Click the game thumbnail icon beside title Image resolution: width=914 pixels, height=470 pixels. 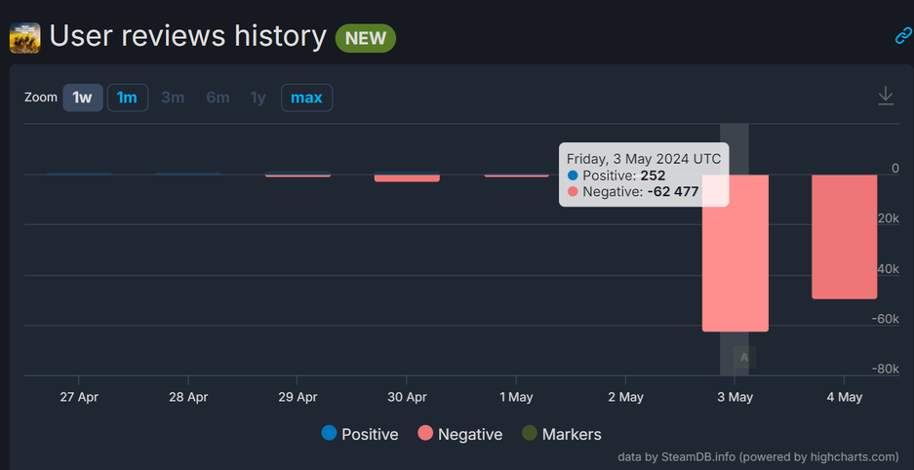[x=24, y=37]
